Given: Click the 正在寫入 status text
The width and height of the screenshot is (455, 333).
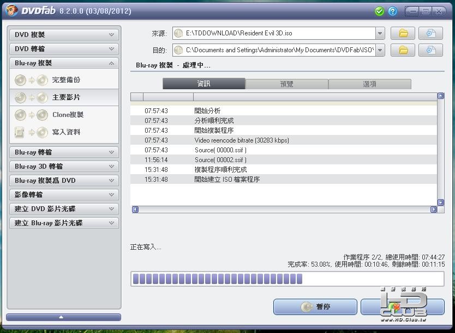Looking at the screenshot, I should (x=145, y=247).
